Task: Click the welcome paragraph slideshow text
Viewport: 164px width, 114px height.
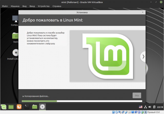Action: point(46,38)
